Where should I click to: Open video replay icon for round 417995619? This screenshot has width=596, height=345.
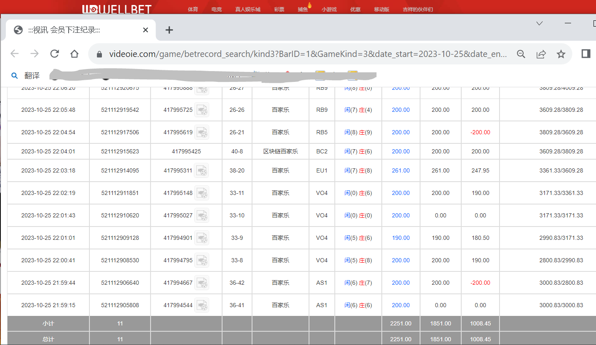202,132
